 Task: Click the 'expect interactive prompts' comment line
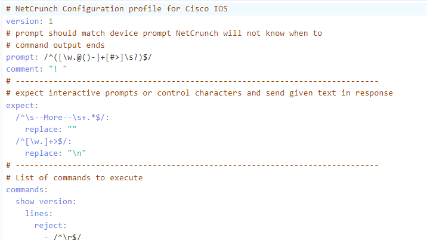[199, 93]
